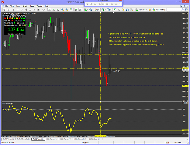Screen dimensions: 190x145
Task: Open the Strategy Tester icon
Action: (x=132, y=10)
